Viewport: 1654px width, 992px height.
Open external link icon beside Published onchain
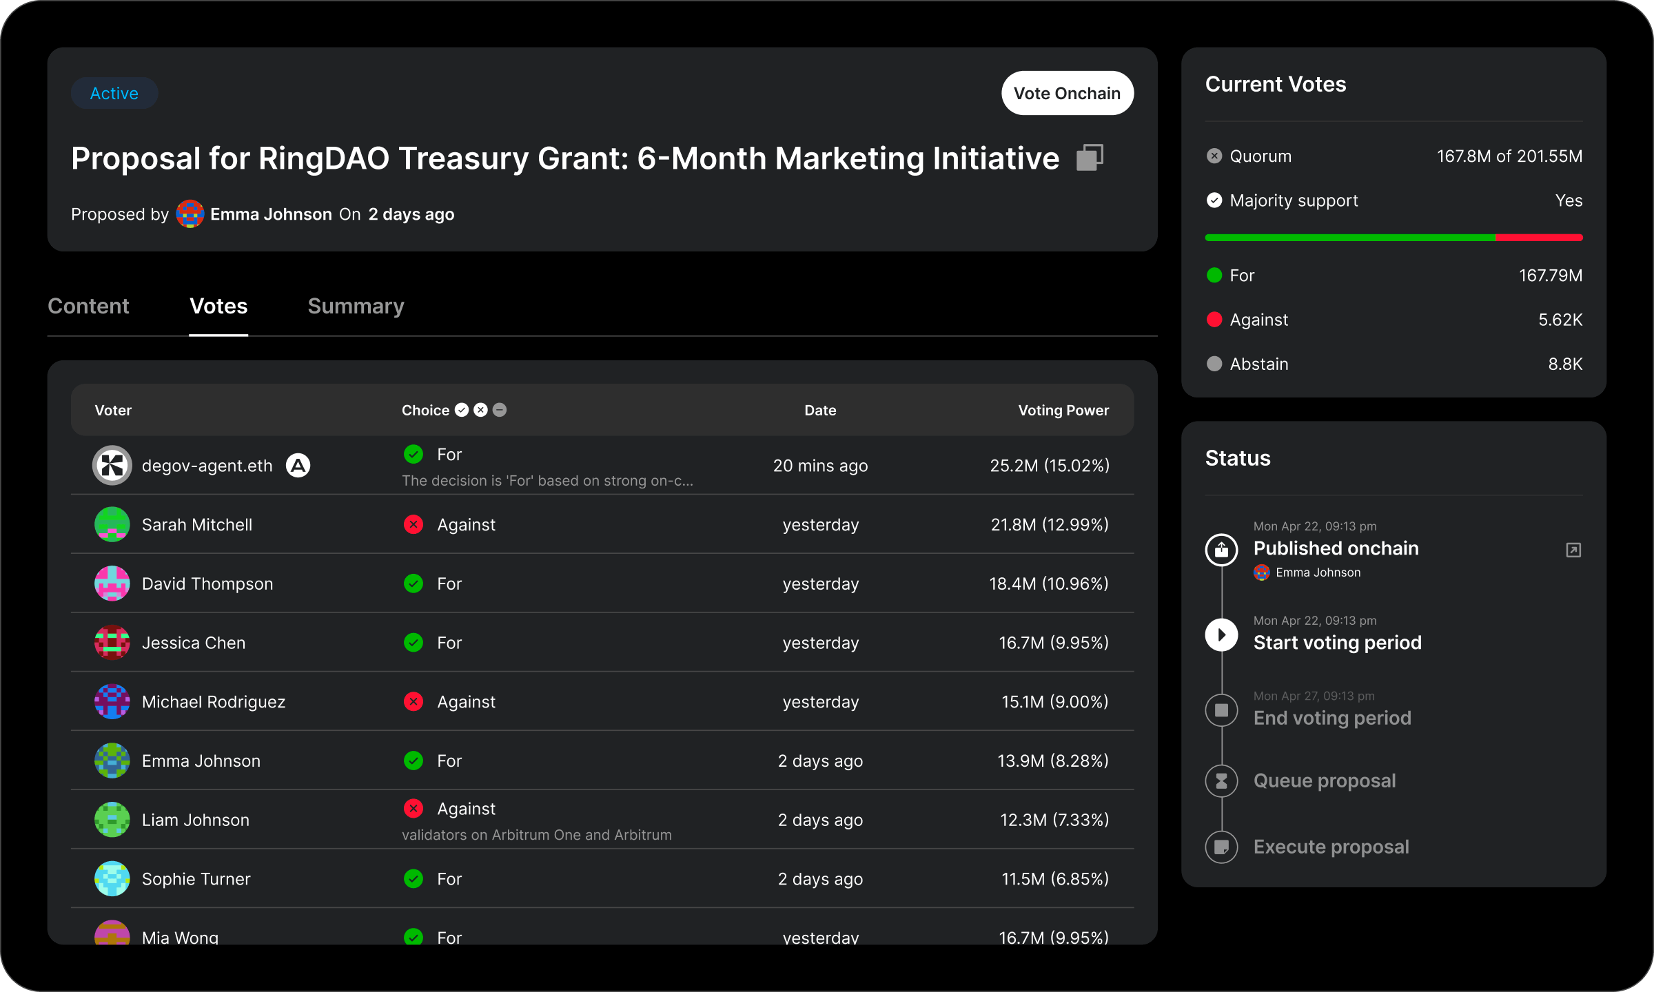[x=1573, y=550]
